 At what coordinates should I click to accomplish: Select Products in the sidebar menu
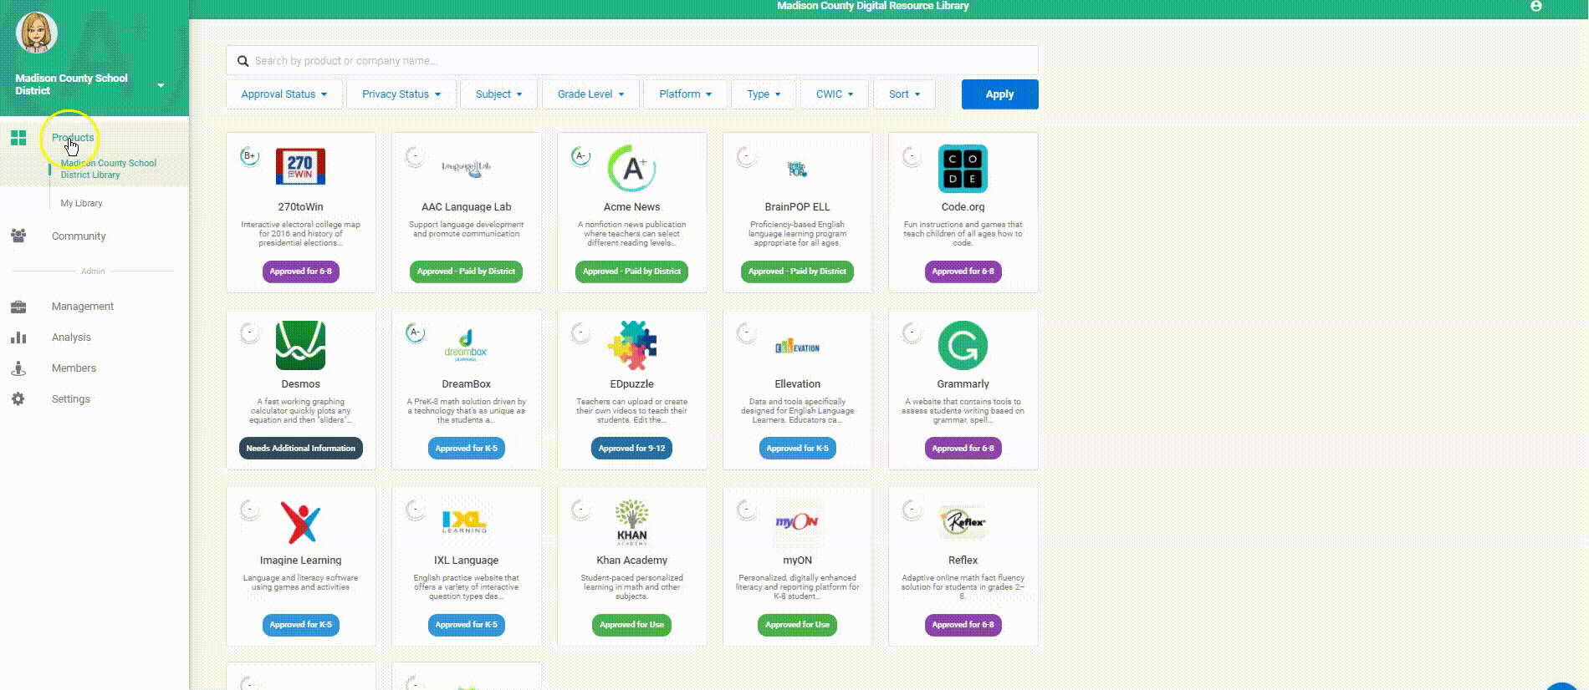(x=73, y=138)
